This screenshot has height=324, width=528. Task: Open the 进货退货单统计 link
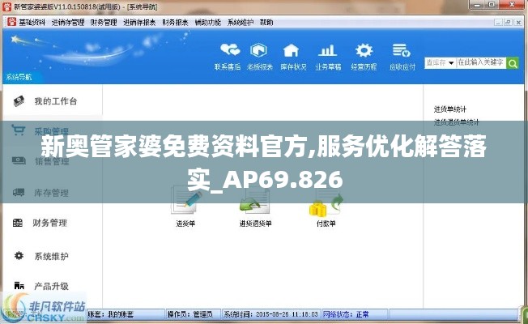pos(456,122)
